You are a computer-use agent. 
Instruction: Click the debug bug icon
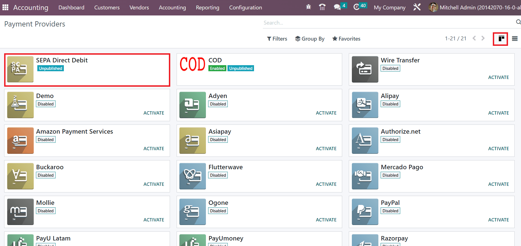(308, 7)
